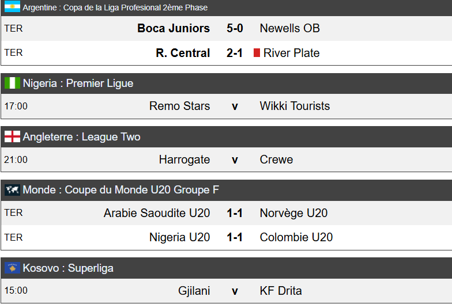
Task: Open Argentine Copa de la Liga header
Action: tap(115, 8)
